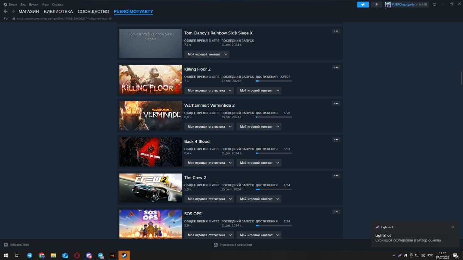The height and width of the screenshot is (260, 463).
Task: Click the downloads icon beside Управление загрузками
Action: point(216,245)
